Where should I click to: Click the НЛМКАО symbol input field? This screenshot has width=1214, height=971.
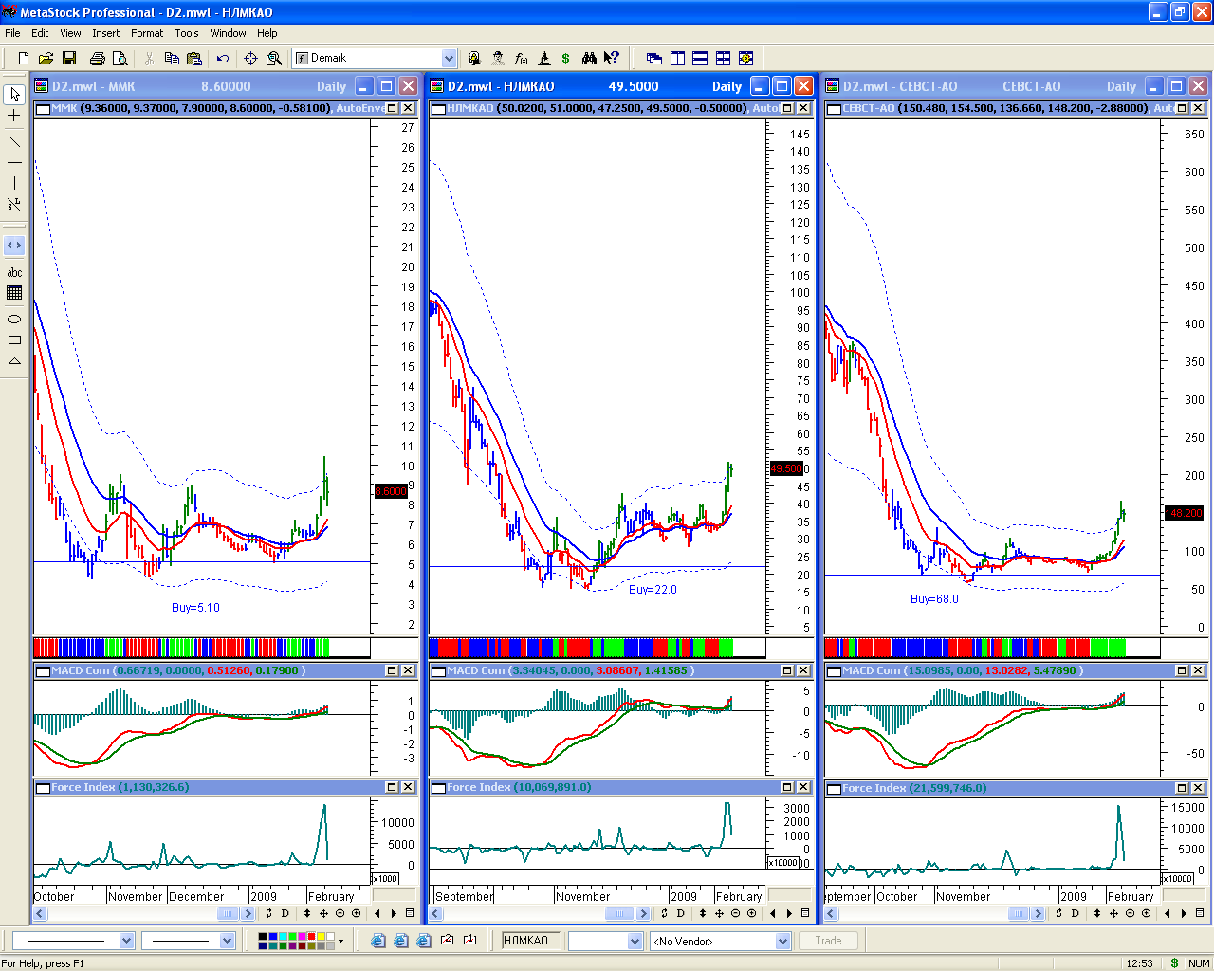pyautogui.click(x=531, y=941)
